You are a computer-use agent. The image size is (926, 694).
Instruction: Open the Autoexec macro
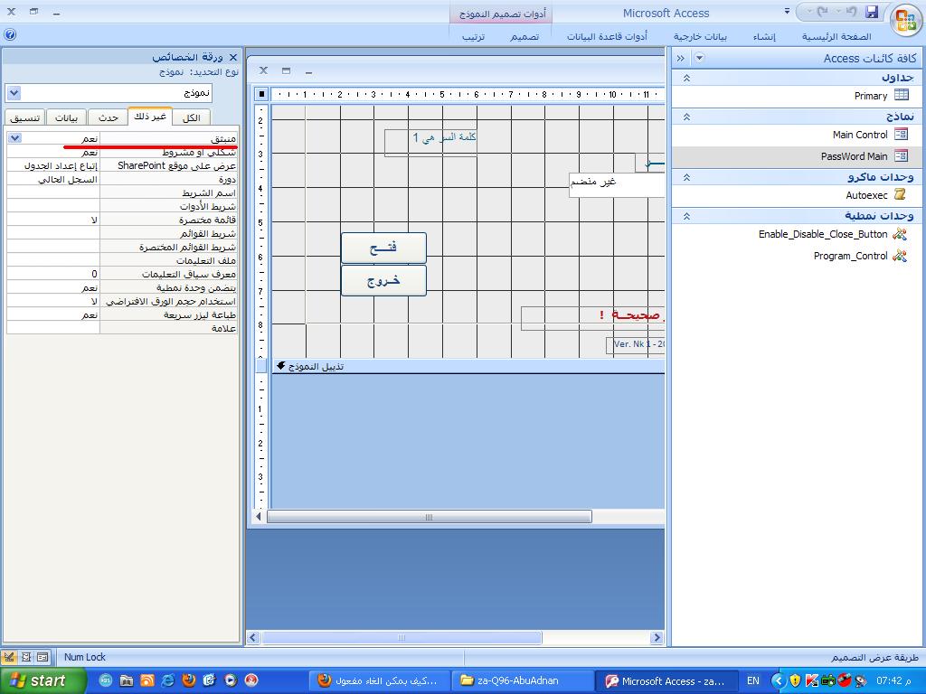(x=866, y=195)
